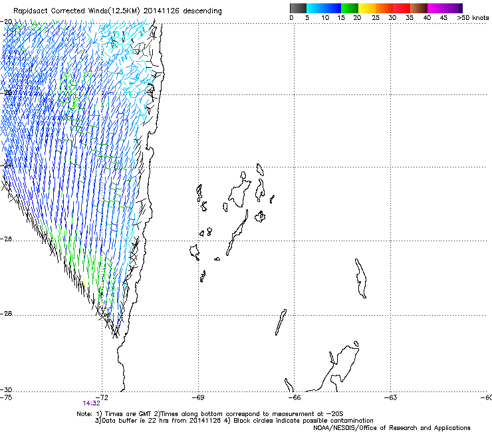This screenshot has width=492, height=432.
Task: Click the "Rapidscat Corrected Winds(12.5KM)" title
Action: pyautogui.click(x=76, y=11)
